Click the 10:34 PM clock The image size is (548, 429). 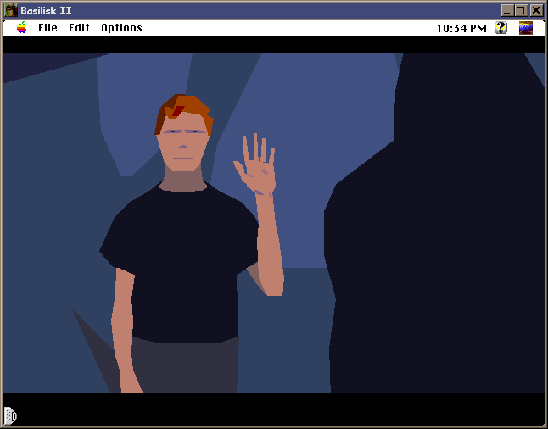click(461, 28)
